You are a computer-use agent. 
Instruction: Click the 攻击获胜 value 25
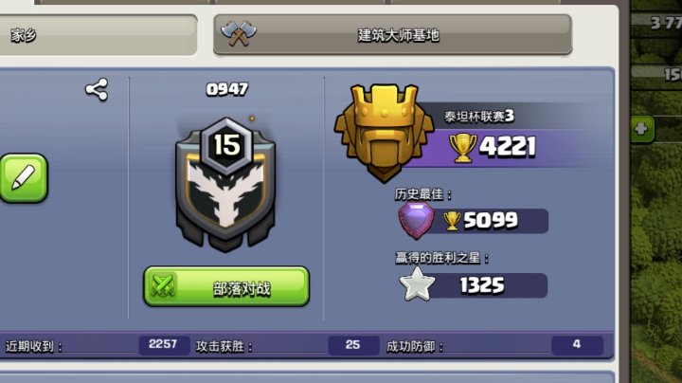[x=353, y=346]
